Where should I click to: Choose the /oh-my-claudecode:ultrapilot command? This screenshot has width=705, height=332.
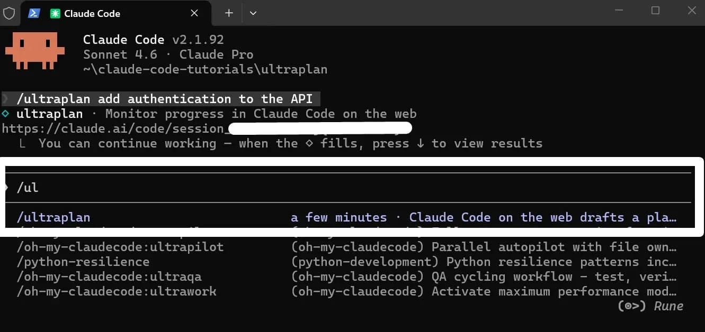pyautogui.click(x=120, y=246)
